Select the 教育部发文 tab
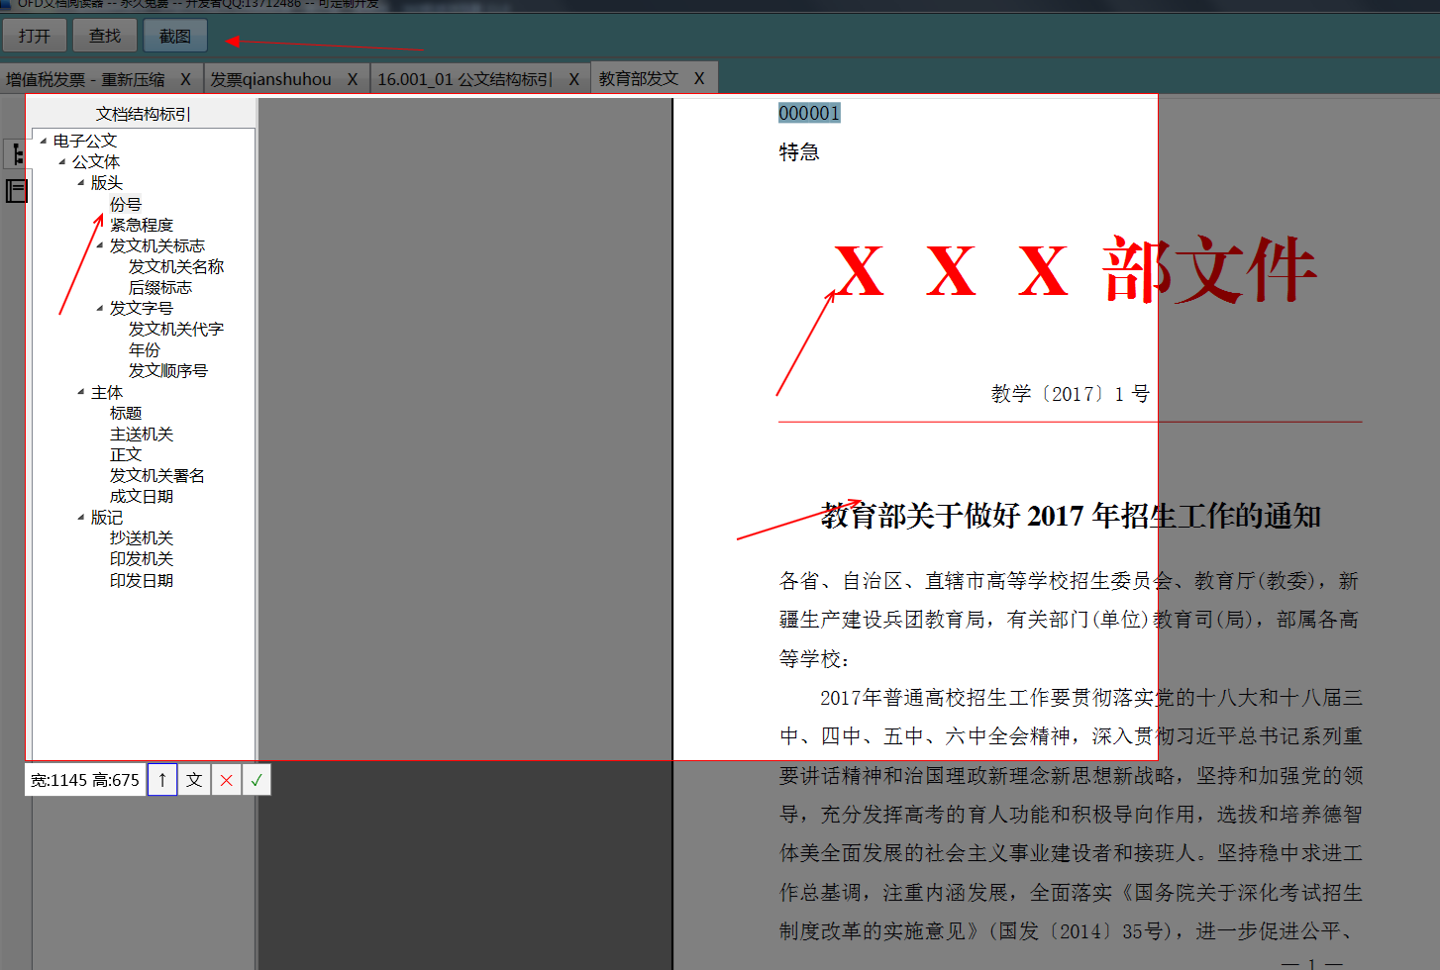The height and width of the screenshot is (970, 1440). point(639,78)
